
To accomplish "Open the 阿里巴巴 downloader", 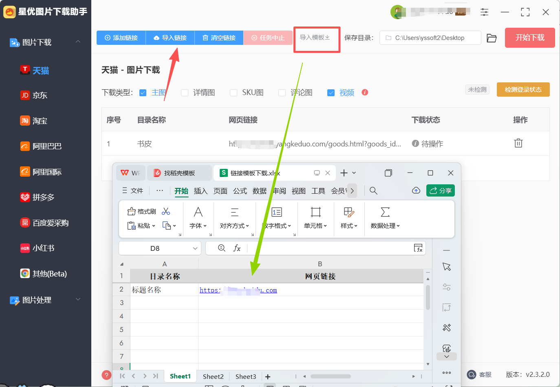I will pyautogui.click(x=41, y=146).
